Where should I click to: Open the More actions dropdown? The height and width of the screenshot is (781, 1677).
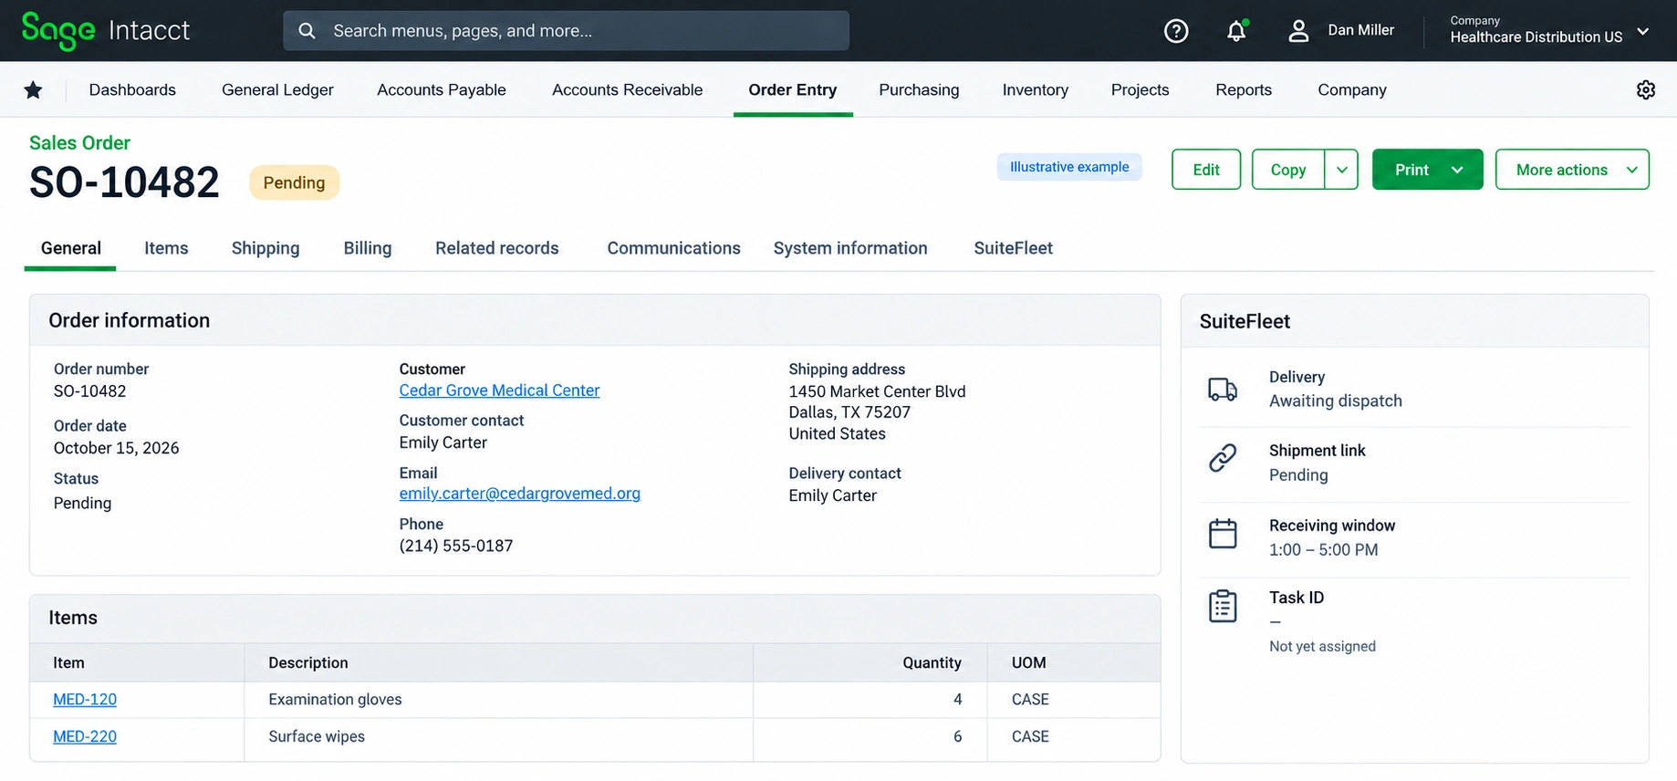(x=1572, y=170)
